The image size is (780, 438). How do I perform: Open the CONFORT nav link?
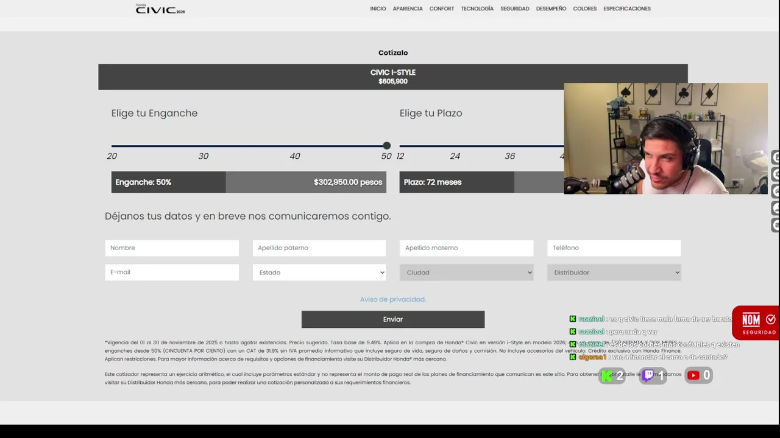click(442, 9)
